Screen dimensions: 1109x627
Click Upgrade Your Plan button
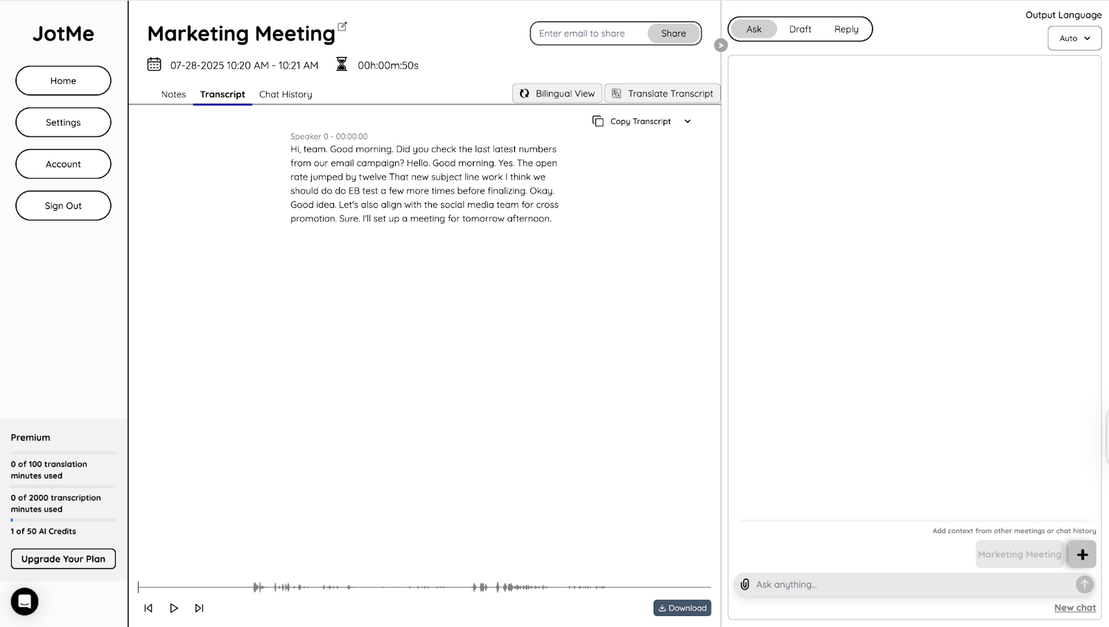[63, 559]
